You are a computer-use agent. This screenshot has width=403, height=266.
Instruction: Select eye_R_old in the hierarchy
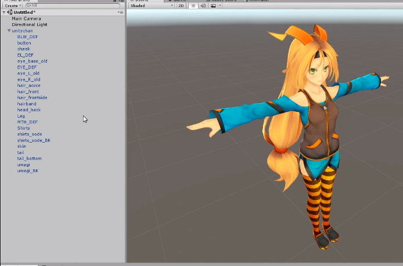(28, 79)
